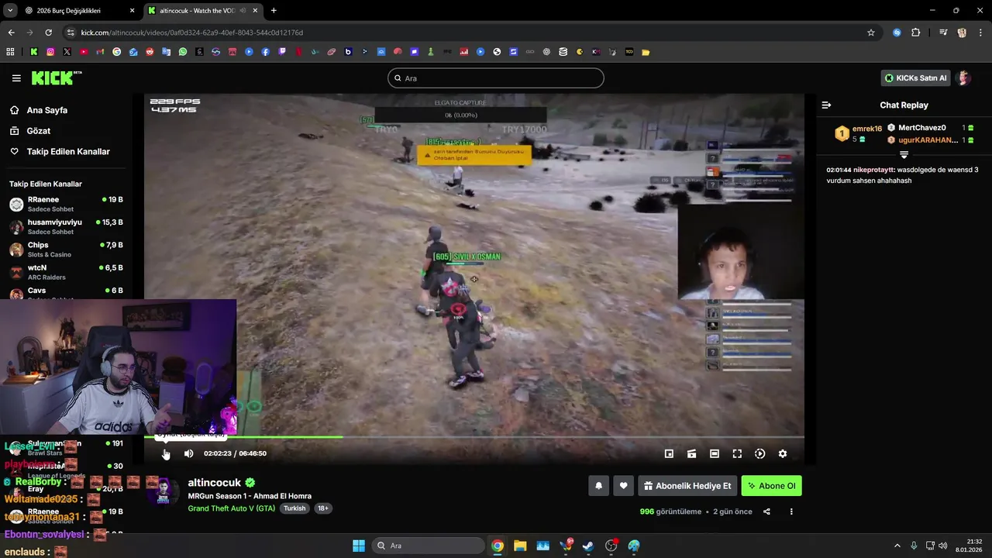Open the X bookmark
The height and width of the screenshot is (558, 992).
(x=67, y=52)
